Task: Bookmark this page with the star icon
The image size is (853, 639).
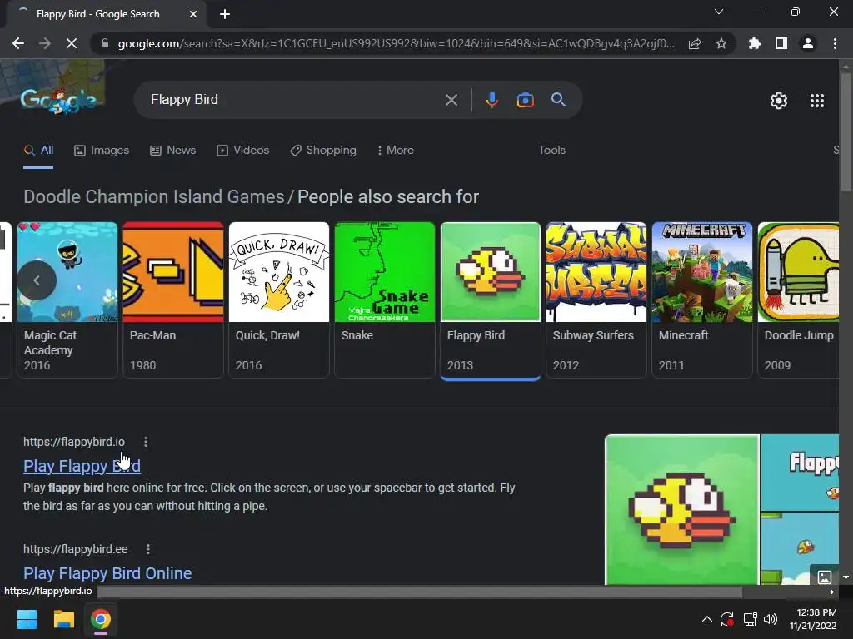Action: tap(721, 43)
